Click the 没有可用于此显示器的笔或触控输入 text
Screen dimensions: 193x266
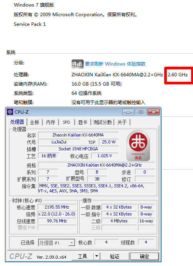coord(108,103)
